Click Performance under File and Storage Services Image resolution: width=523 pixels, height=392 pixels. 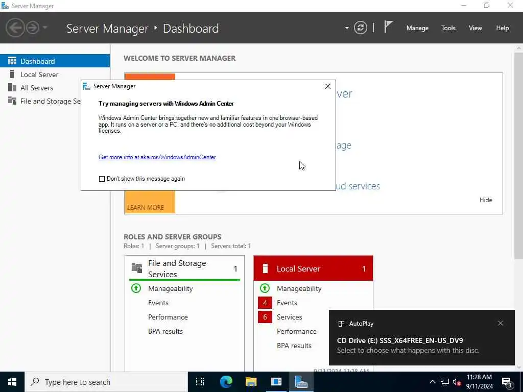coord(168,317)
